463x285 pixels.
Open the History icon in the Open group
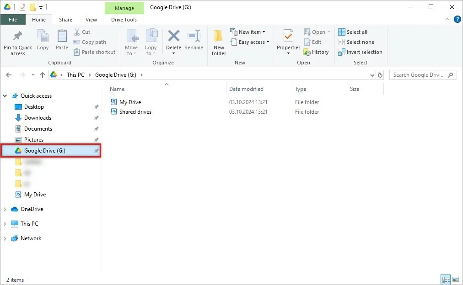[317, 52]
